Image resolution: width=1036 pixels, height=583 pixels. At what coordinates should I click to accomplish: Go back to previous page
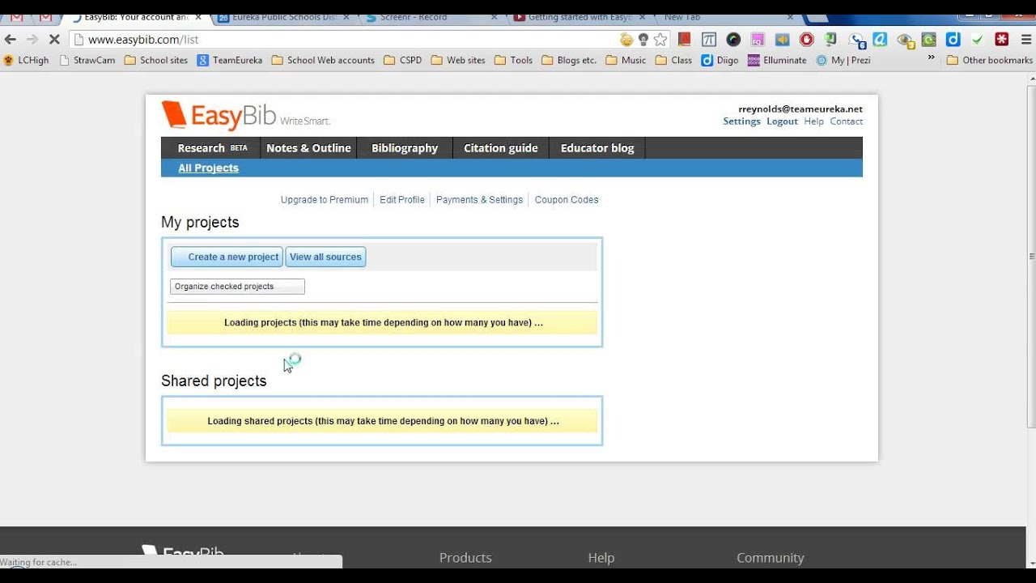coord(11,39)
